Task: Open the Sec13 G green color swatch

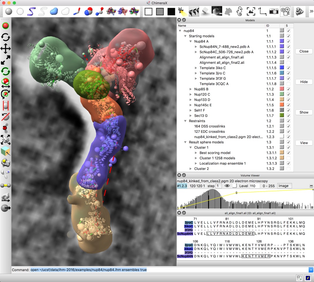Action: [282, 115]
